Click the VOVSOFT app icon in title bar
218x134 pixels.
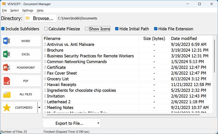click(4, 4)
